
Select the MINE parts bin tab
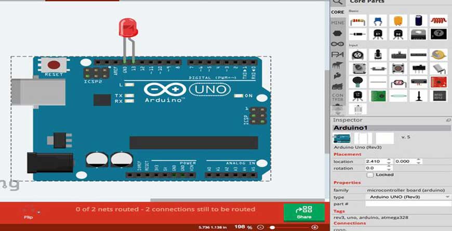click(338, 22)
